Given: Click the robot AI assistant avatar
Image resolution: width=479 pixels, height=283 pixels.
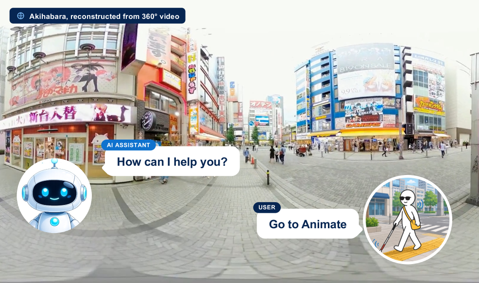Looking at the screenshot, I should pyautogui.click(x=54, y=196).
